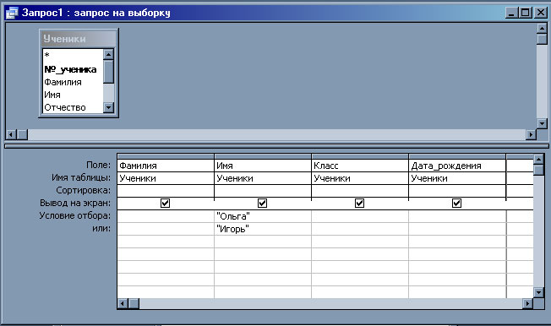Viewport: 551px width, 326px height.
Task: Click the left arrow of design grid horizontal scrollbar
Action: 123,303
